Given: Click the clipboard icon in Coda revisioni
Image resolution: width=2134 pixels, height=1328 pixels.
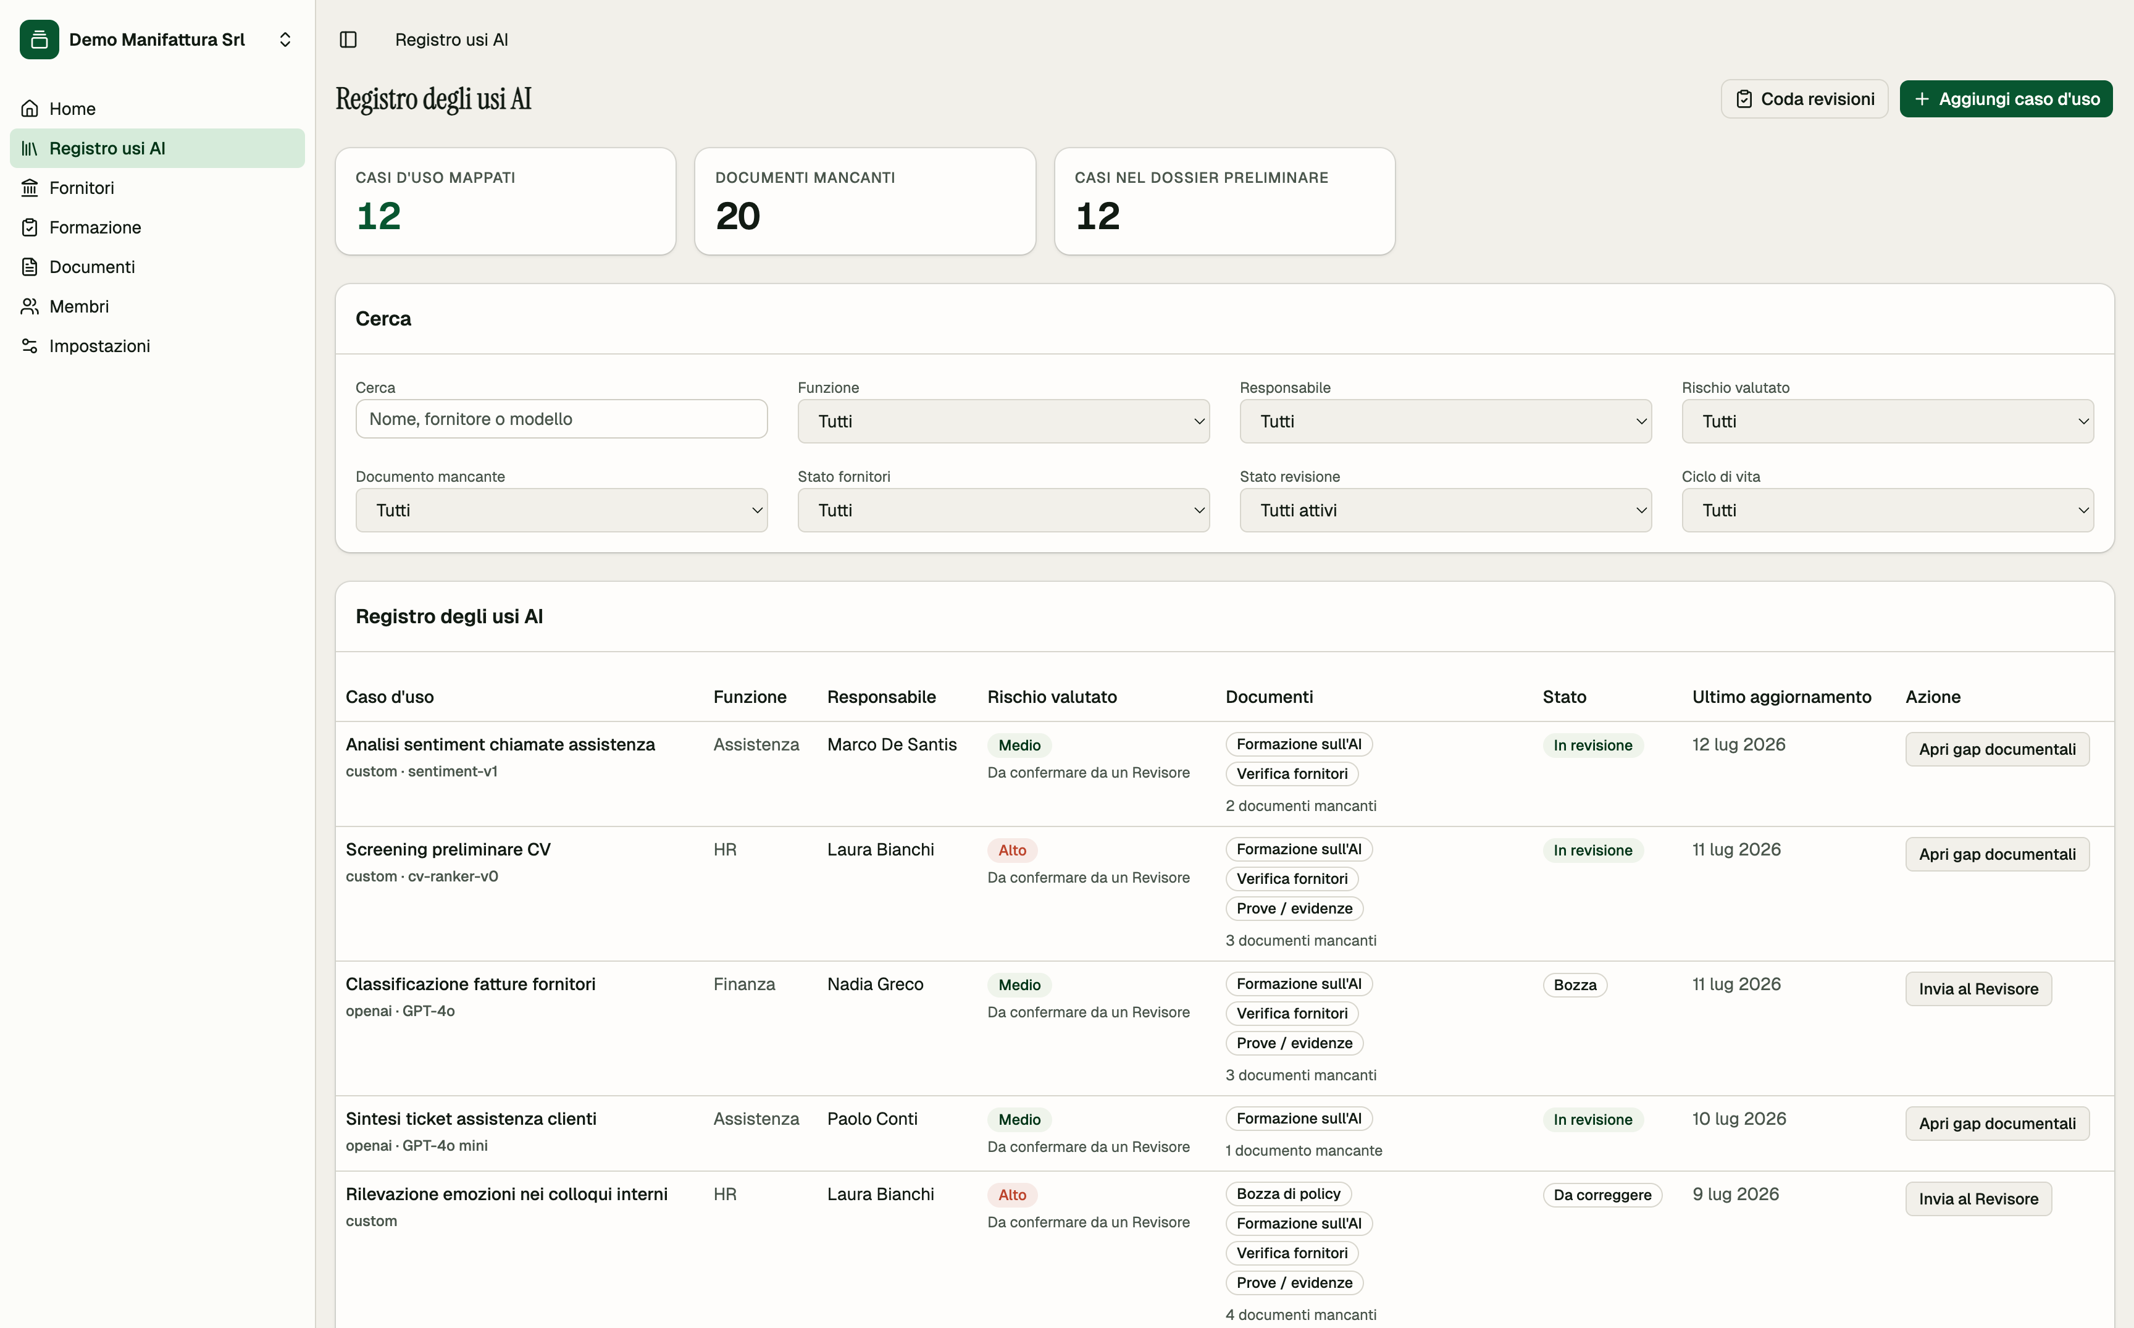Looking at the screenshot, I should coord(1744,99).
